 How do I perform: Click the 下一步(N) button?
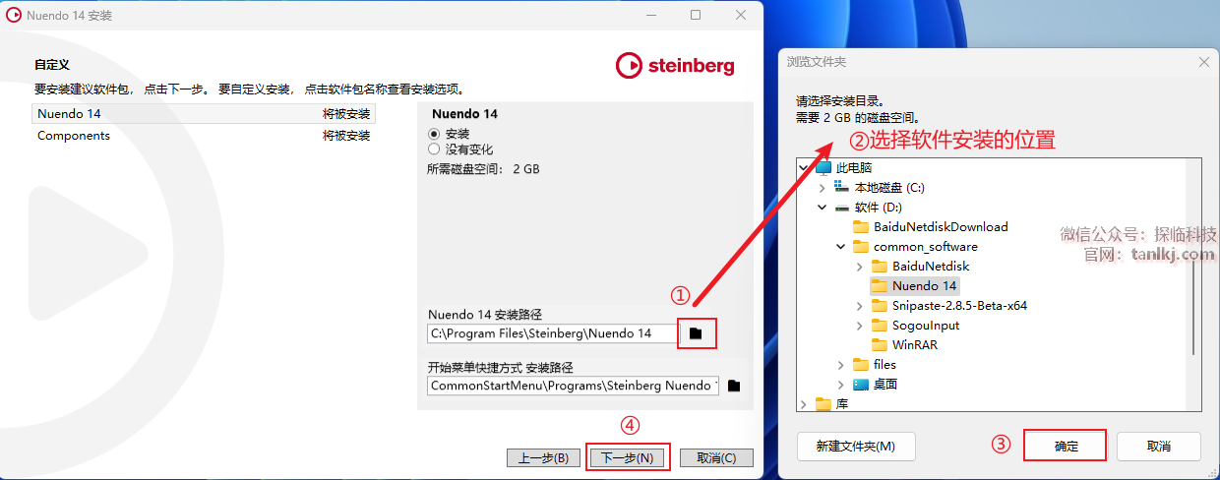(628, 458)
